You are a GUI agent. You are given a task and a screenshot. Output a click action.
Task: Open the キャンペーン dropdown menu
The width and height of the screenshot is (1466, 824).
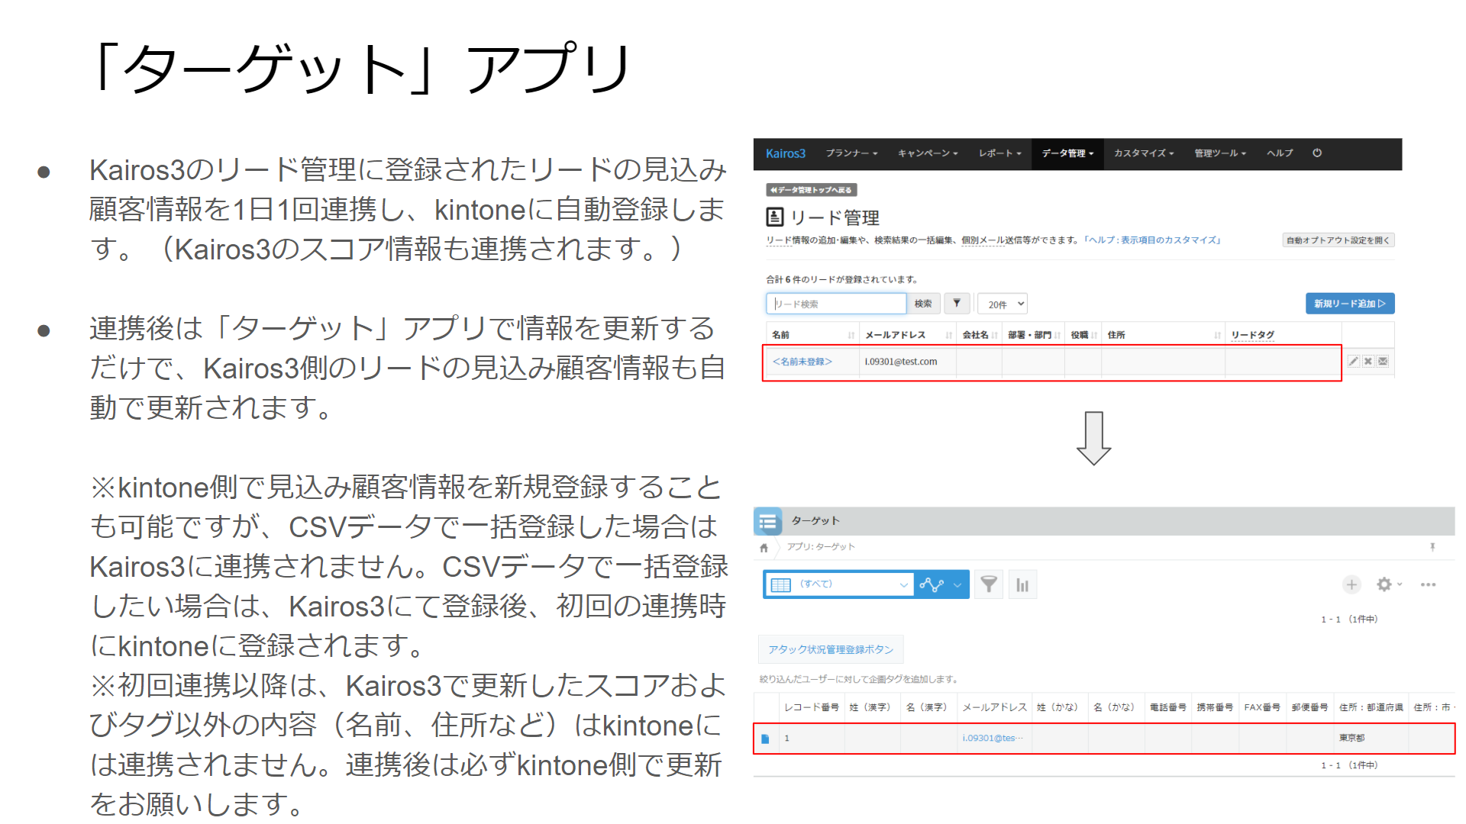pyautogui.click(x=928, y=153)
